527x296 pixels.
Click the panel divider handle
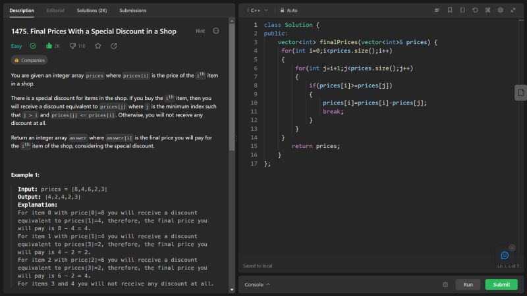[236, 139]
